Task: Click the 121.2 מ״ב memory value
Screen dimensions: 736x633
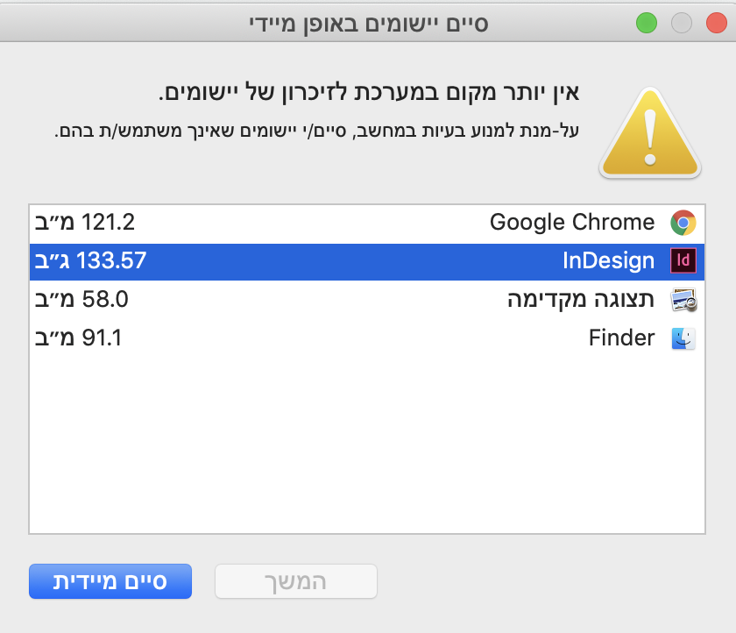Action: click(85, 223)
